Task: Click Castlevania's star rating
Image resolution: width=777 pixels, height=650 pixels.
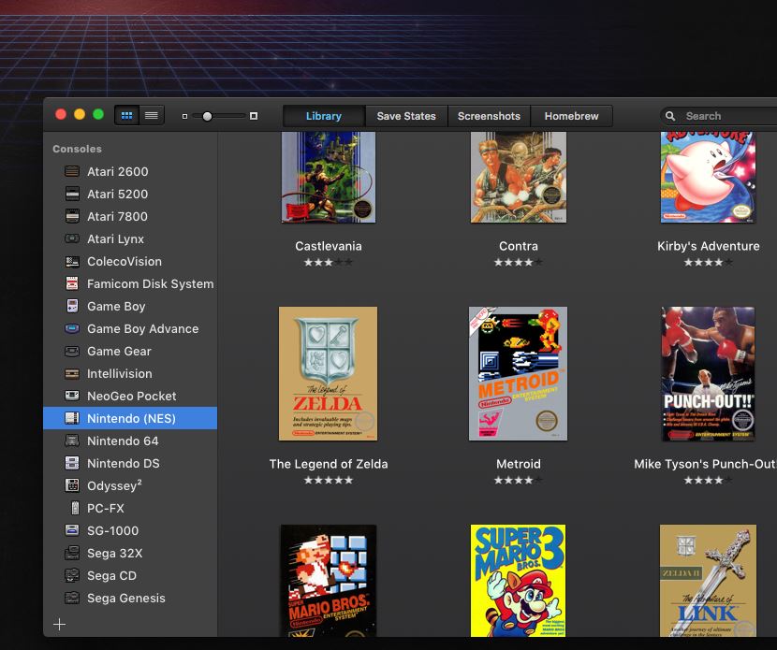Action: pyautogui.click(x=329, y=263)
